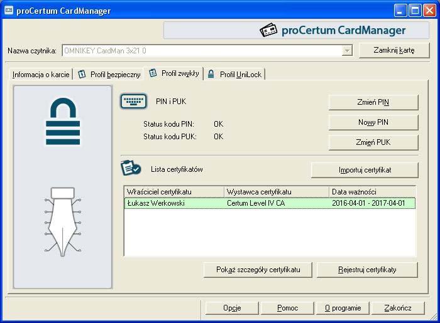Sort by Wystawca certyfikatu column header

coord(277,192)
